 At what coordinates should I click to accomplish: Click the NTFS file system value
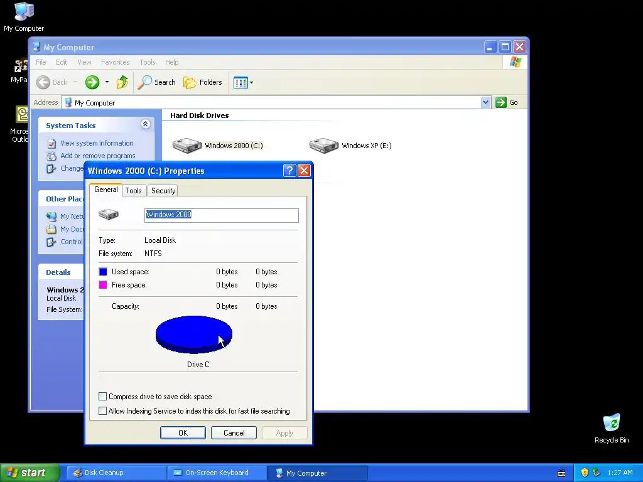click(153, 254)
